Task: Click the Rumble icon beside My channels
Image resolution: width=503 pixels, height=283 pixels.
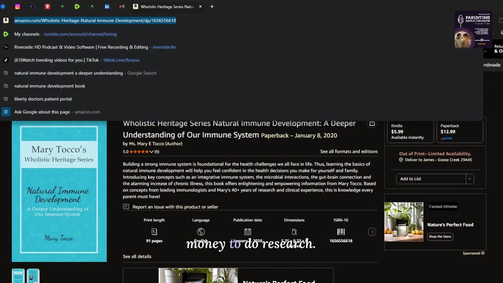Action: pos(6,34)
